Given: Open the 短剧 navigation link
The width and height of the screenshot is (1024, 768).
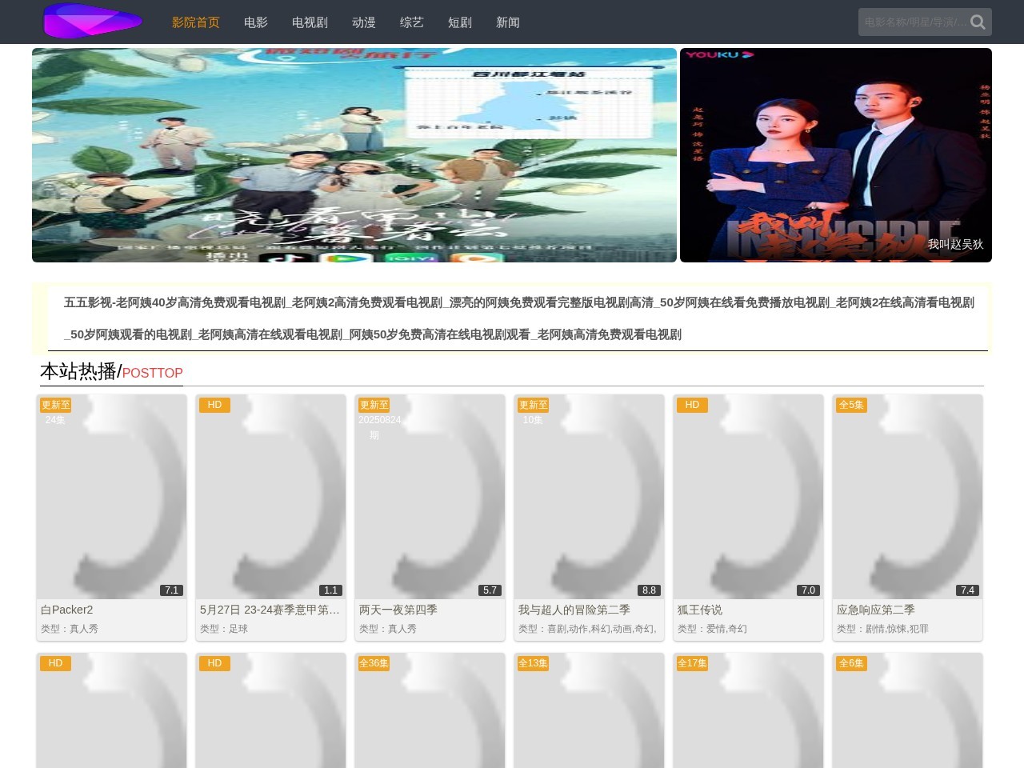Looking at the screenshot, I should (459, 22).
